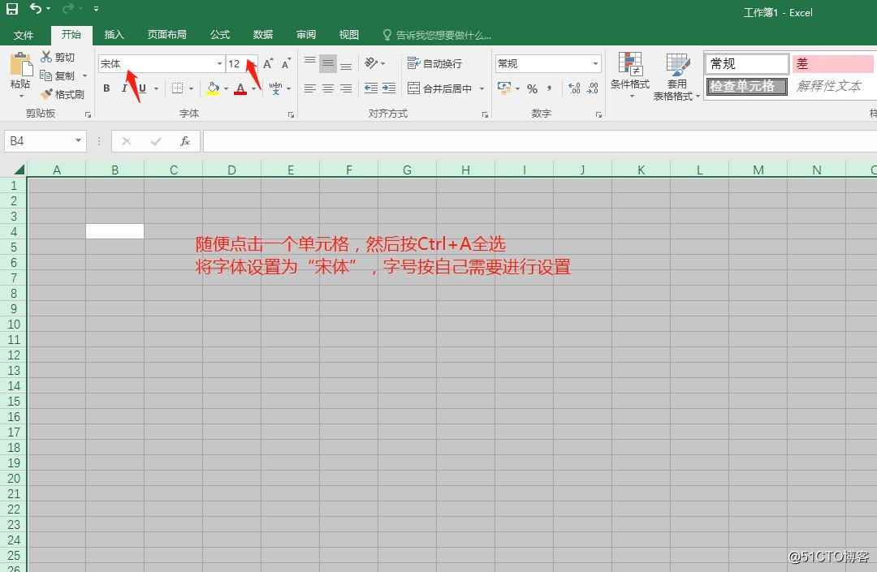The width and height of the screenshot is (877, 572).
Task: Increase font size with the large A icon
Action: [269, 63]
